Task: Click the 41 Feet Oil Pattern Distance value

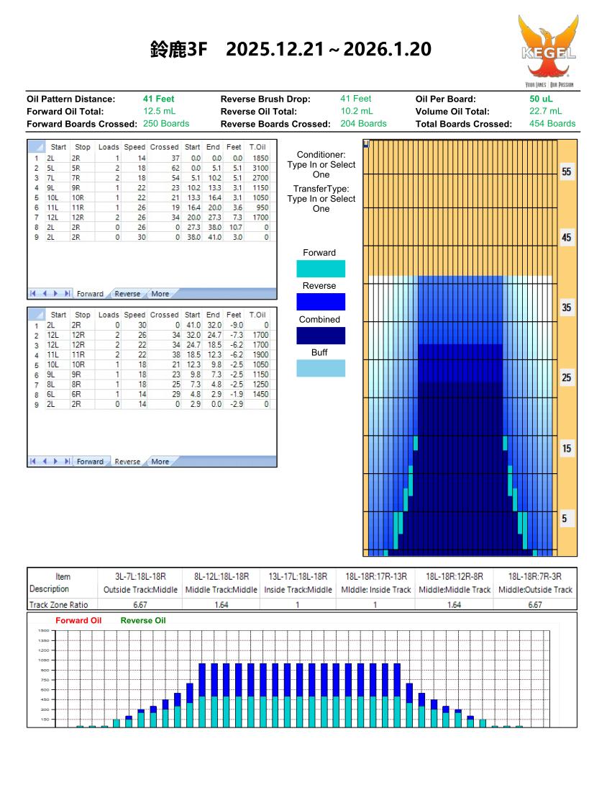Action: pos(158,99)
